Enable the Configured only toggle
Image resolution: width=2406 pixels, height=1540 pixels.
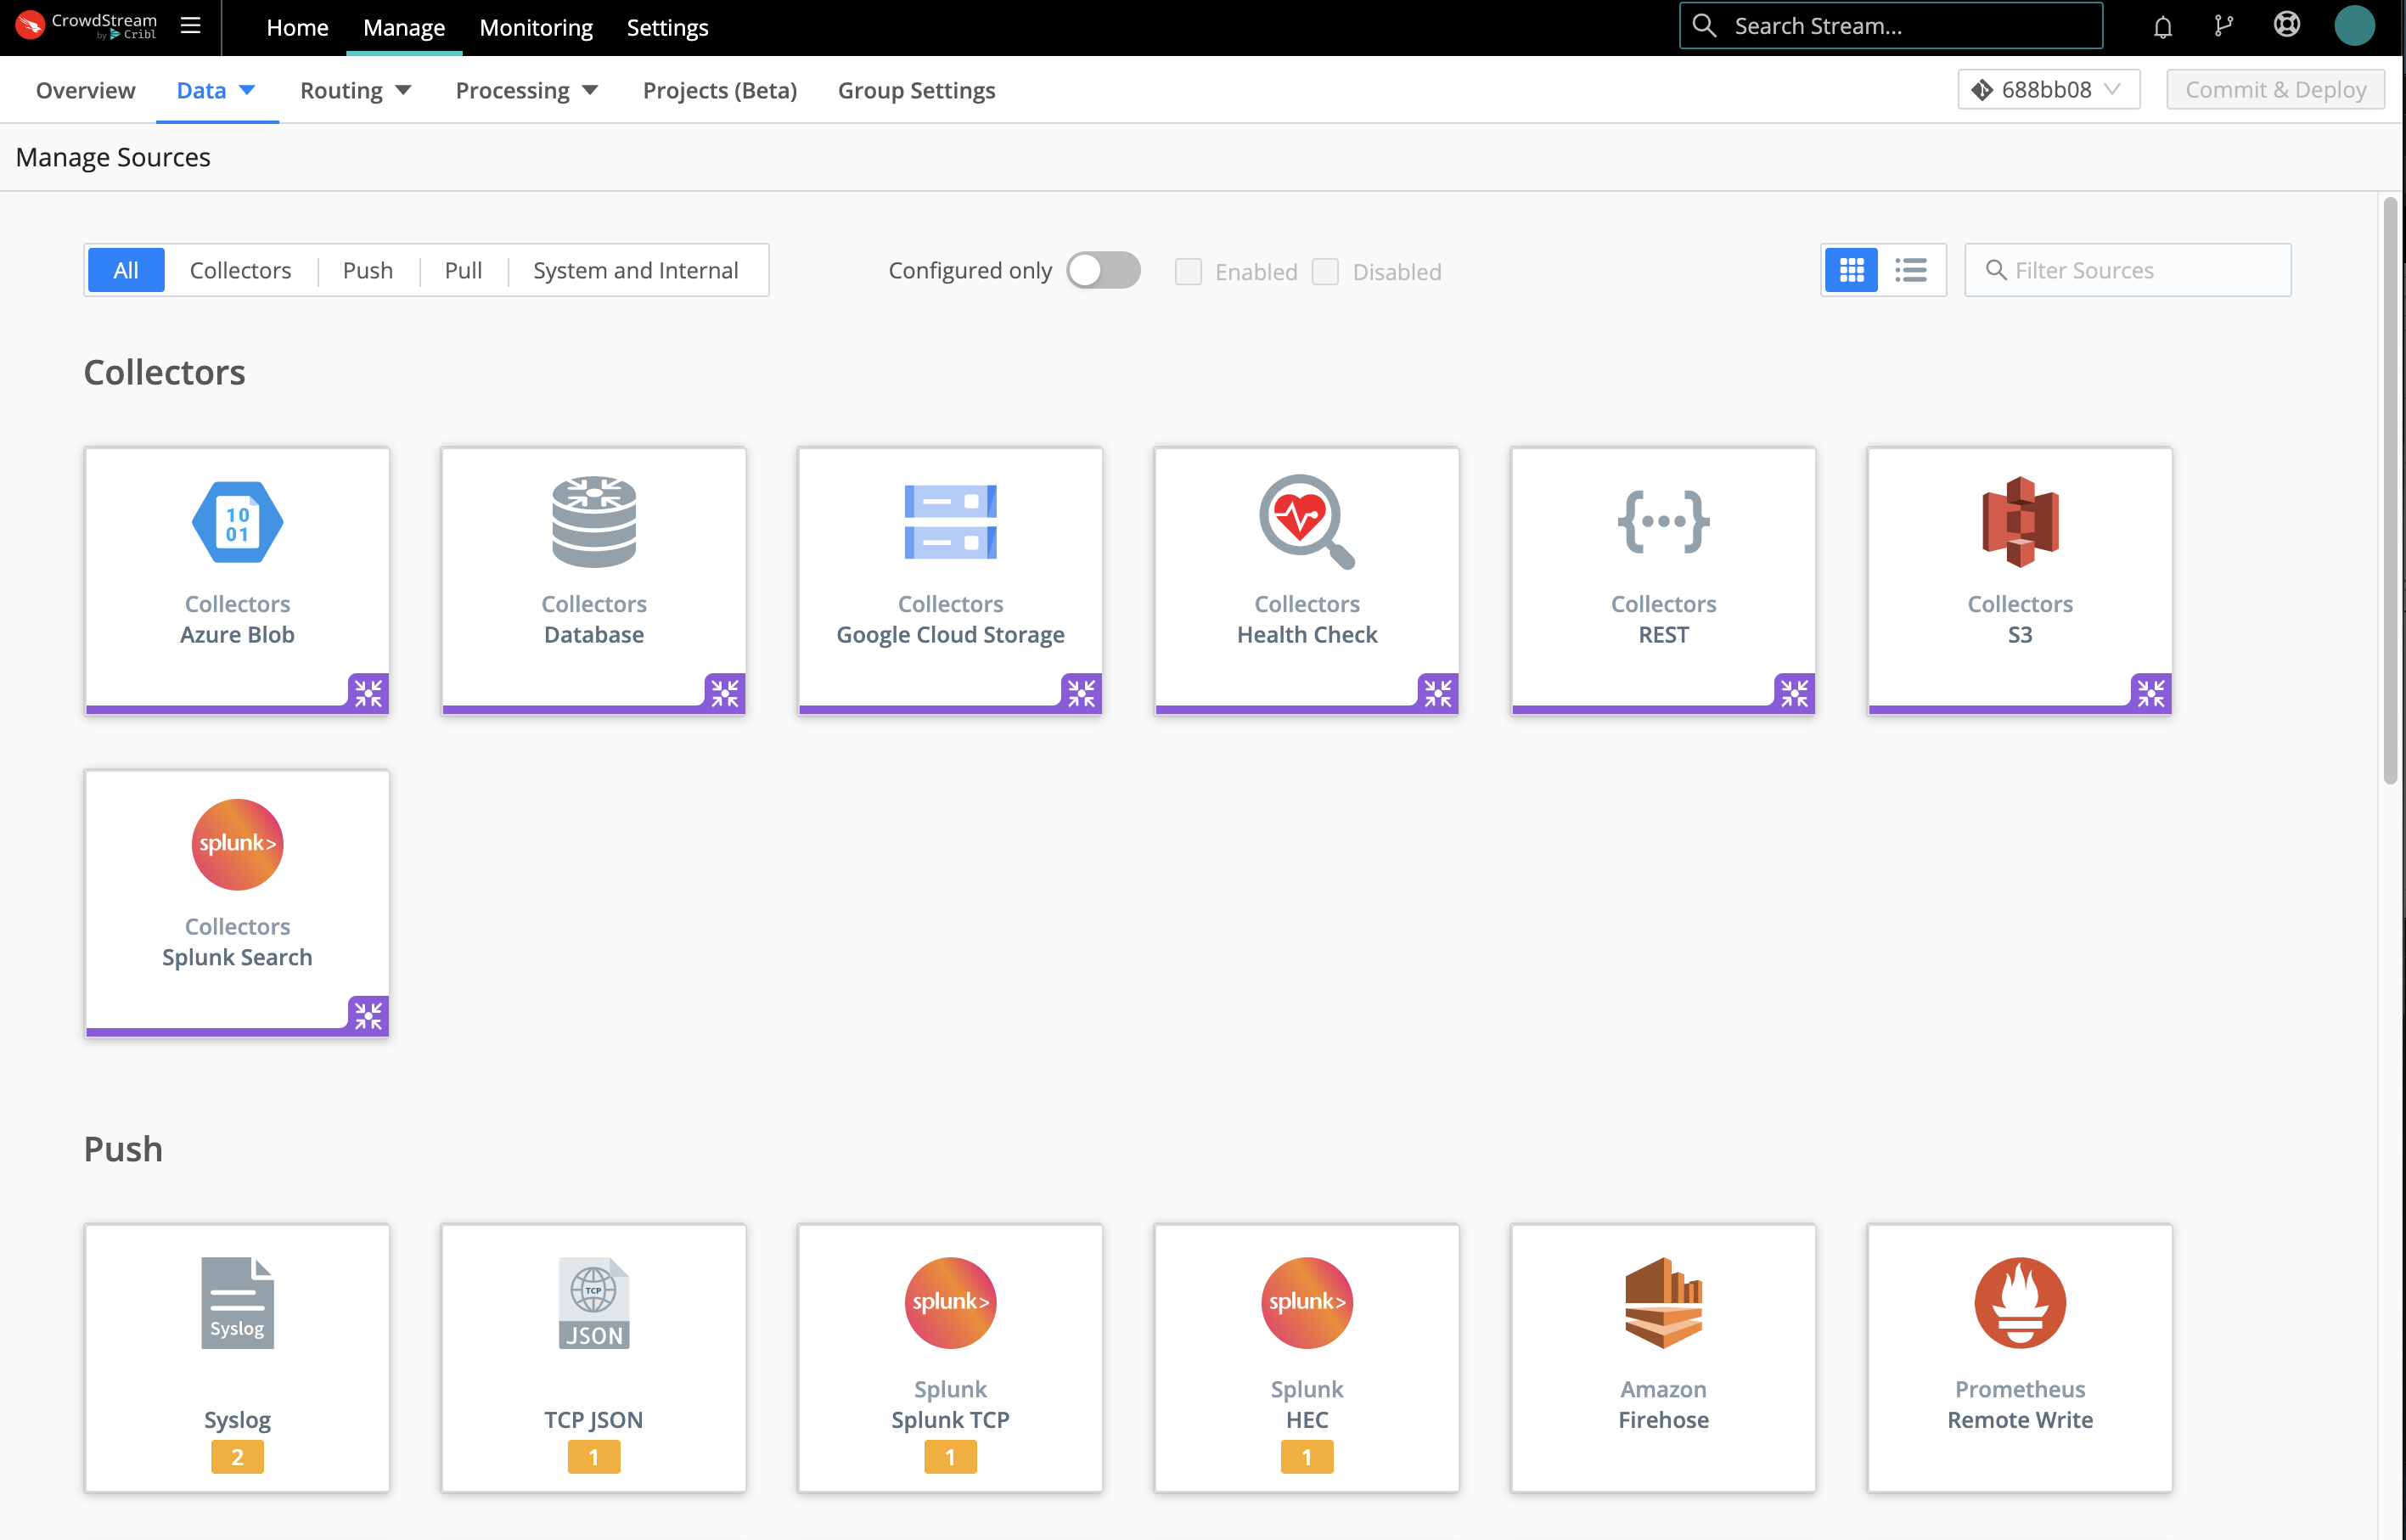(x=1103, y=270)
